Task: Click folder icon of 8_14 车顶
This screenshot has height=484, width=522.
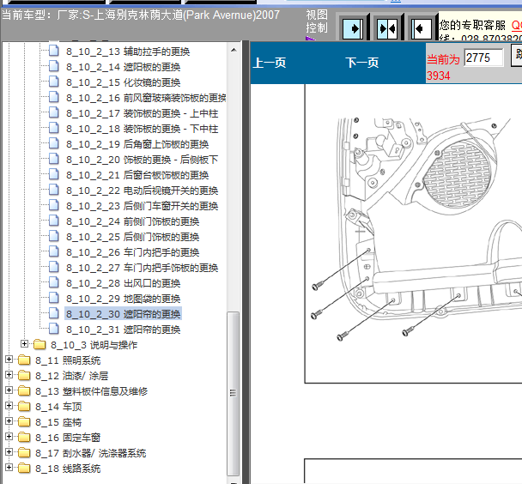Action: pyautogui.click(x=24, y=407)
